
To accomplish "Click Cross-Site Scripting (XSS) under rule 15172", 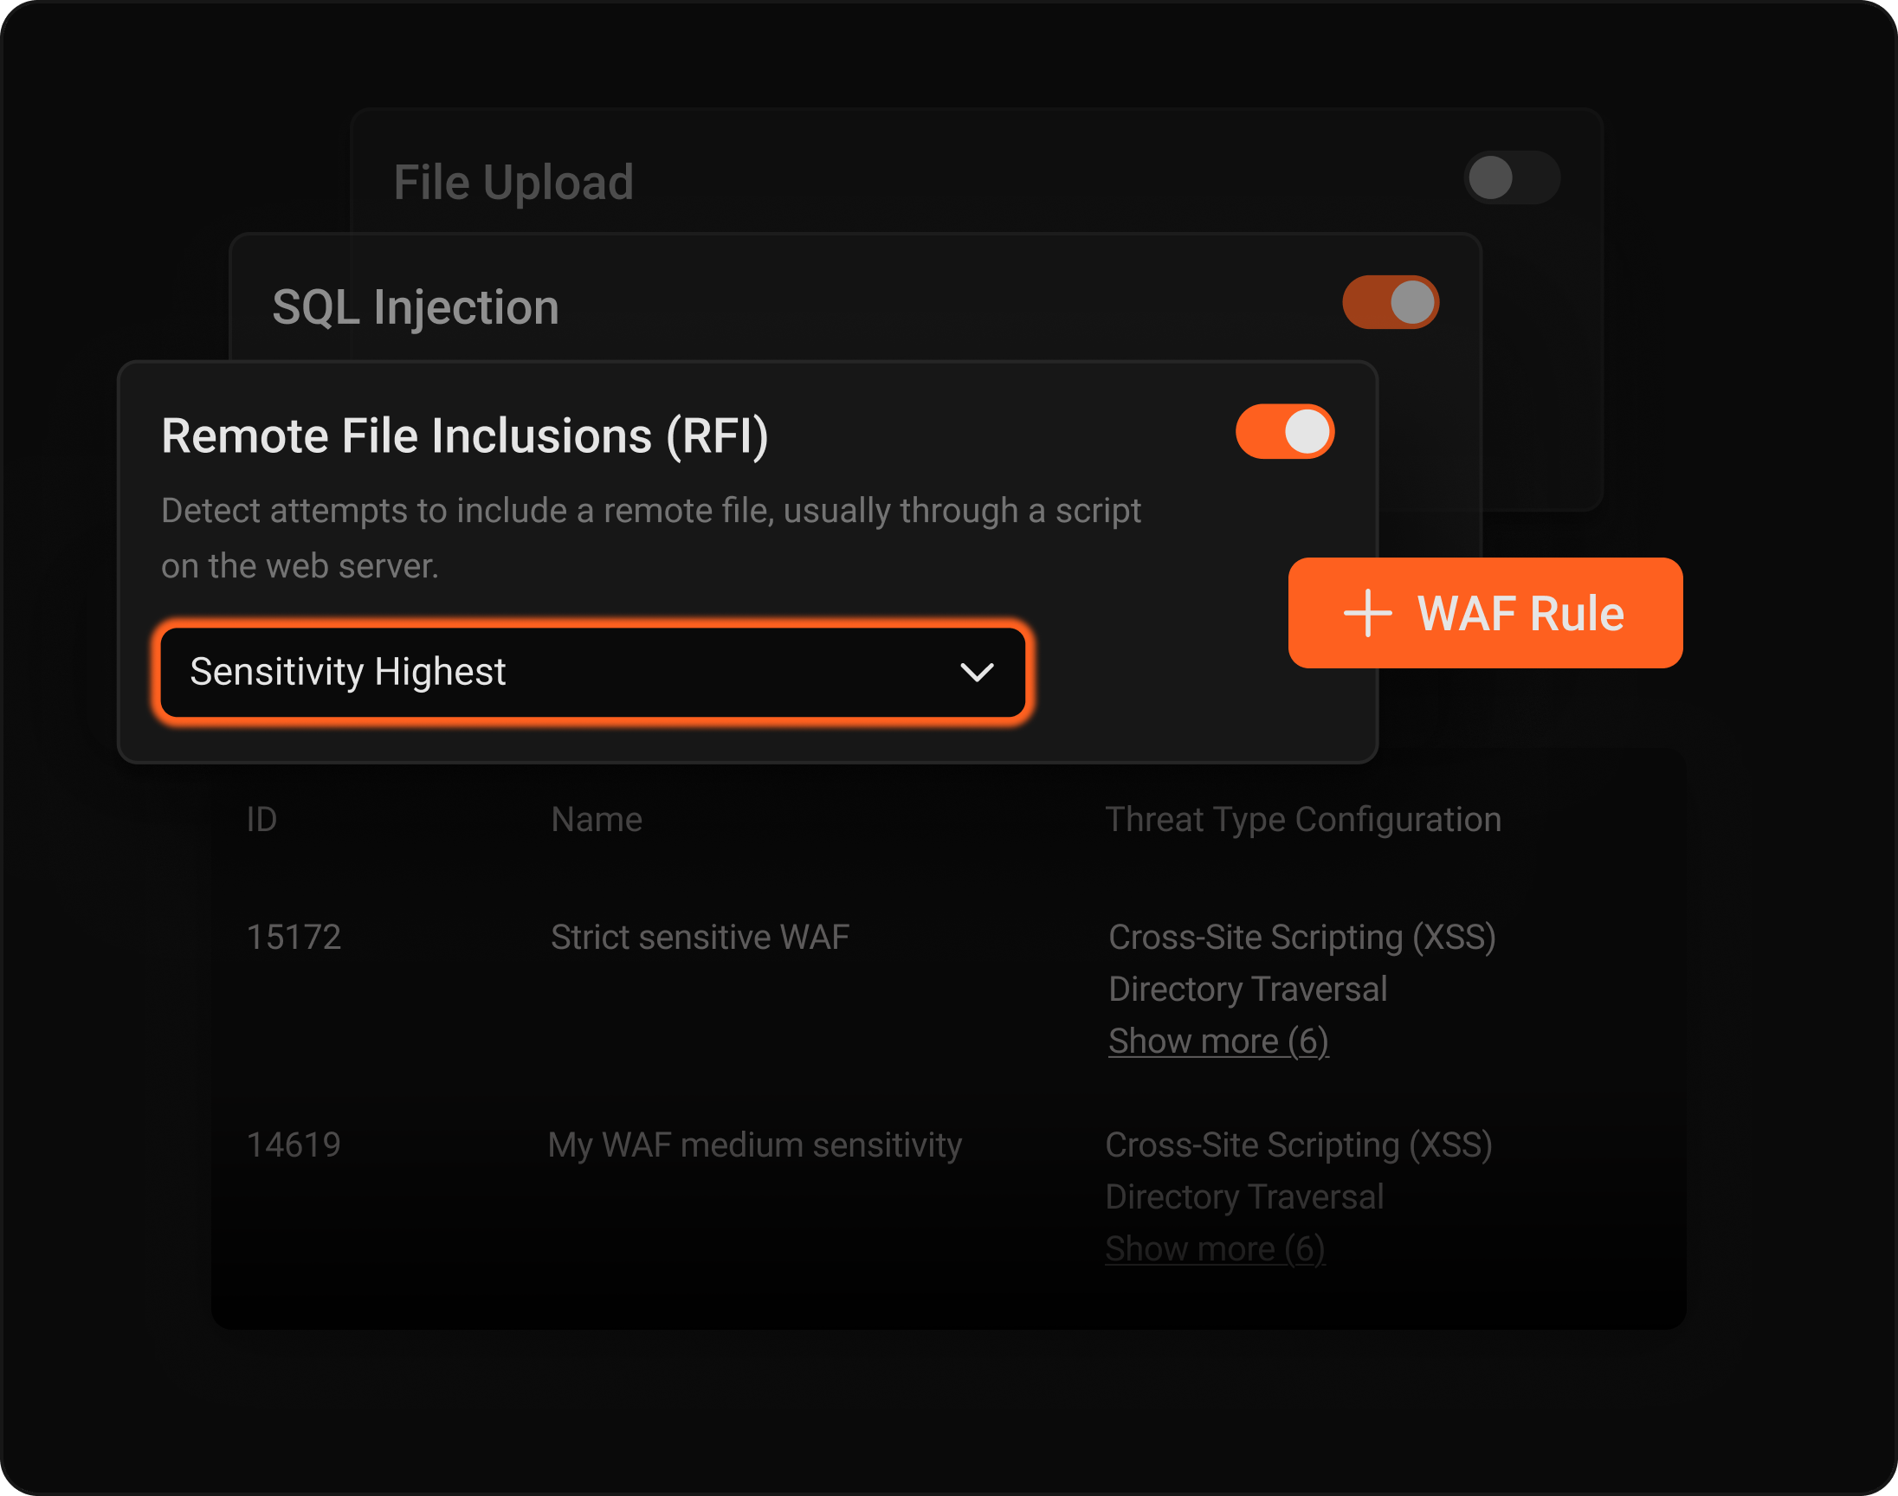I will 1301,937.
